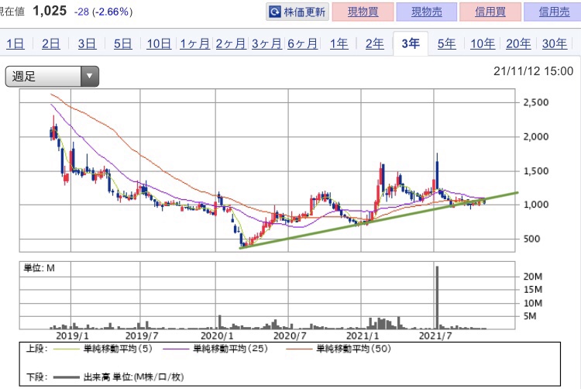Screen dimensions: 581x389
Task: Select the 1年 period tab
Action: pyautogui.click(x=339, y=43)
